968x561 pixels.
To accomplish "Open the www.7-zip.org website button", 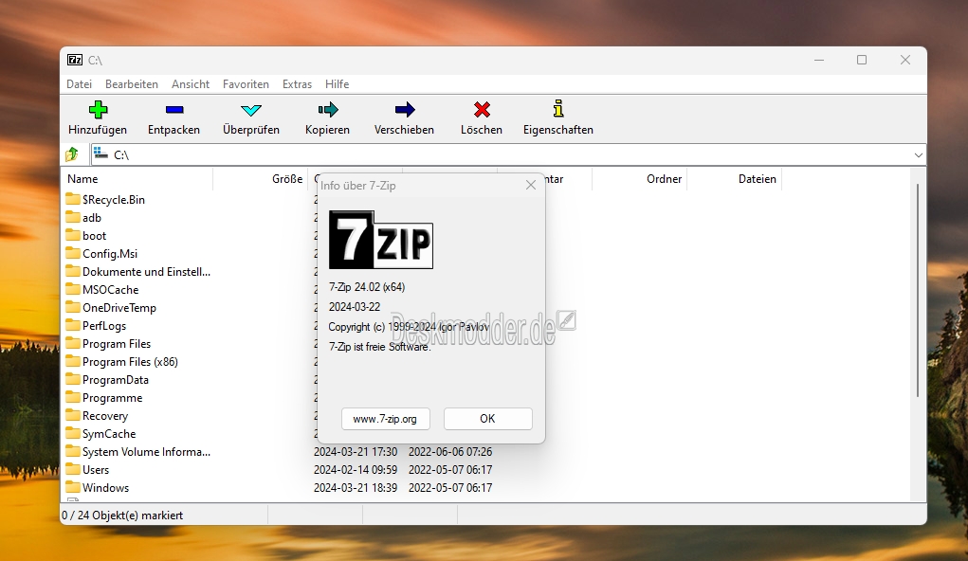I will (385, 419).
